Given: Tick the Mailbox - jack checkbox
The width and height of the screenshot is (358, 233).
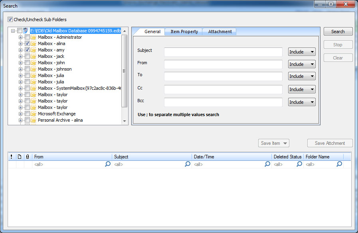Looking at the screenshot, I should [x=27, y=56].
